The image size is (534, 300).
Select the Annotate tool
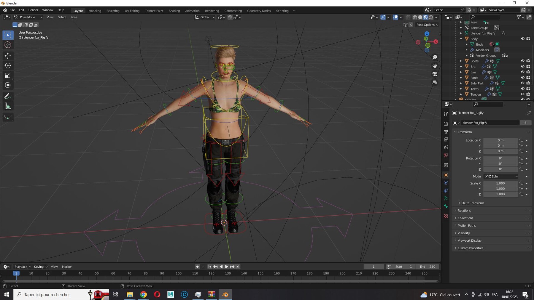[8, 96]
